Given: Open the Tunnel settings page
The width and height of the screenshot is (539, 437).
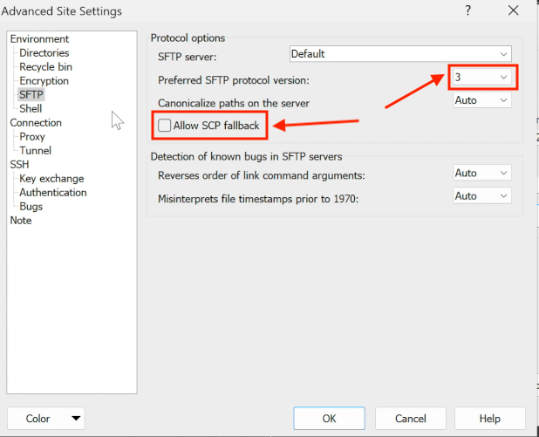Looking at the screenshot, I should coord(35,151).
